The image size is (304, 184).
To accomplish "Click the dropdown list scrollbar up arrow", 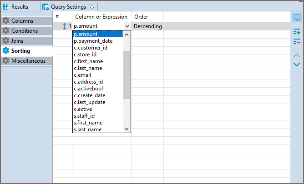I will (127, 35).
